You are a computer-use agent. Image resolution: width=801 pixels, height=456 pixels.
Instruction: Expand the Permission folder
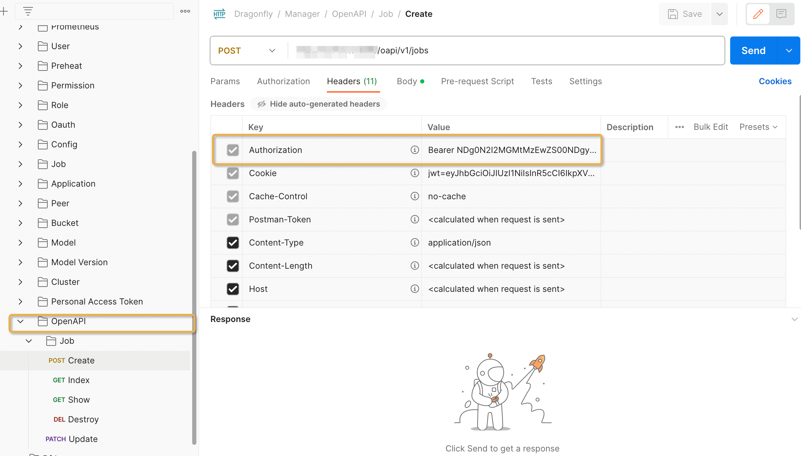[x=20, y=86]
